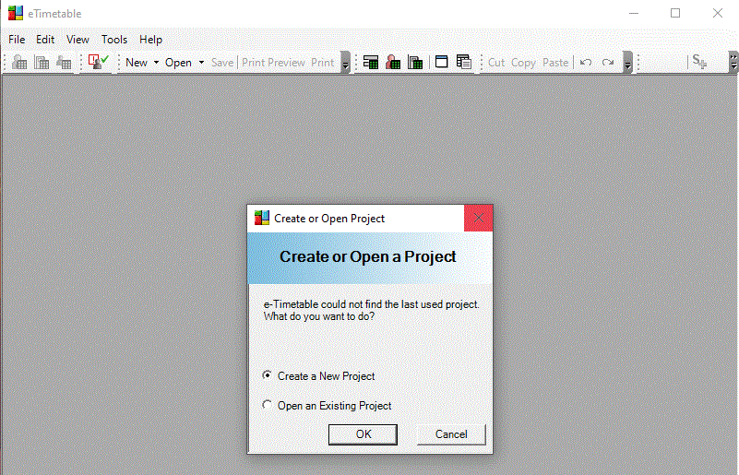Click the S-plus icon at toolbar right
The height and width of the screenshot is (475, 739).
(x=699, y=62)
